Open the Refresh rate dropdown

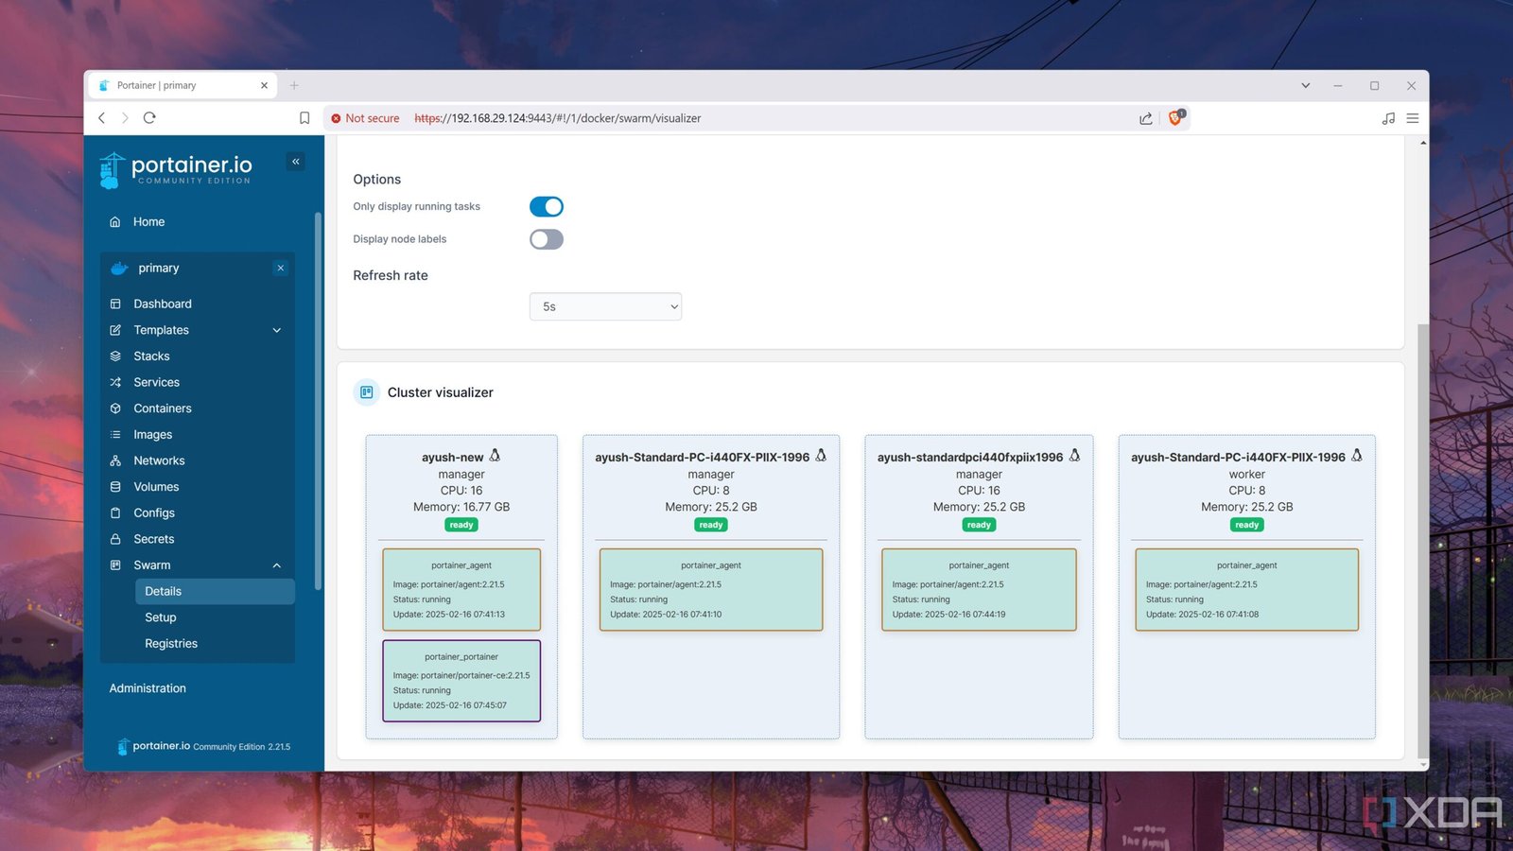click(605, 305)
